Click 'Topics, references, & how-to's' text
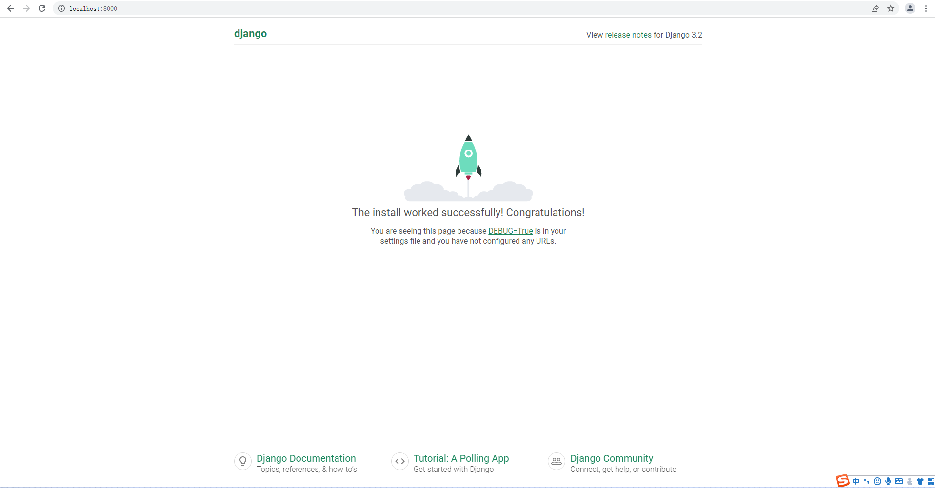 coord(307,469)
